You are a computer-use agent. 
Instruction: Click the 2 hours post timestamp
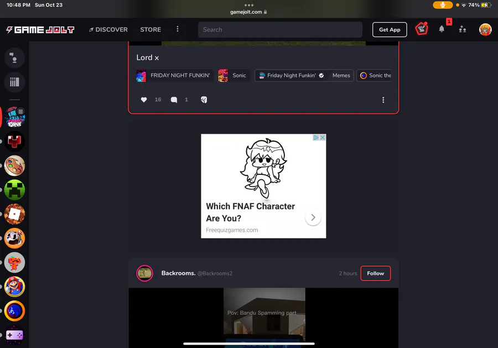click(348, 273)
